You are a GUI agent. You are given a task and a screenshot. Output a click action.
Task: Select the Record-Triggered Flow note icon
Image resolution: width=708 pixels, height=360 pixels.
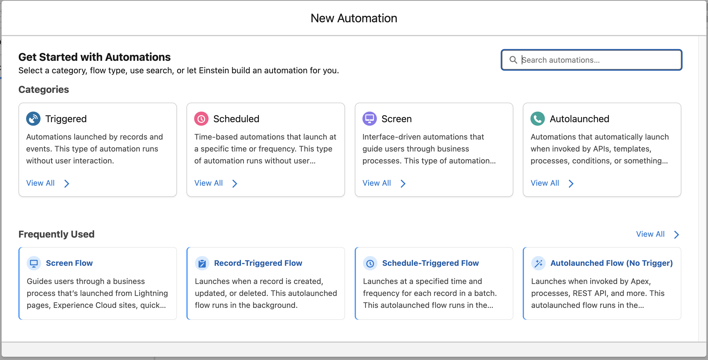(x=202, y=263)
